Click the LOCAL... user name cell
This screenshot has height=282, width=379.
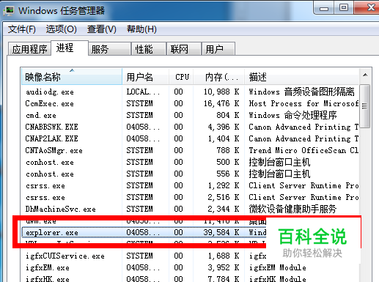point(143,92)
